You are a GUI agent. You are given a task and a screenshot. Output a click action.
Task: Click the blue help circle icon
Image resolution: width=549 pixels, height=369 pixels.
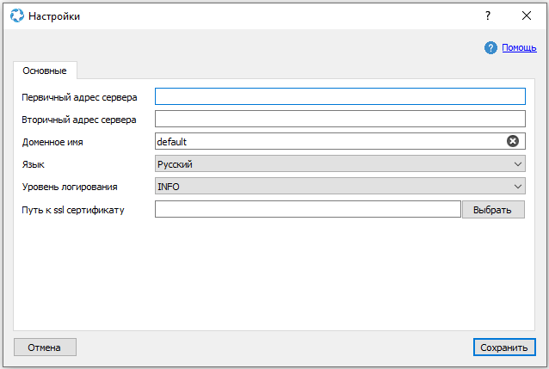491,48
